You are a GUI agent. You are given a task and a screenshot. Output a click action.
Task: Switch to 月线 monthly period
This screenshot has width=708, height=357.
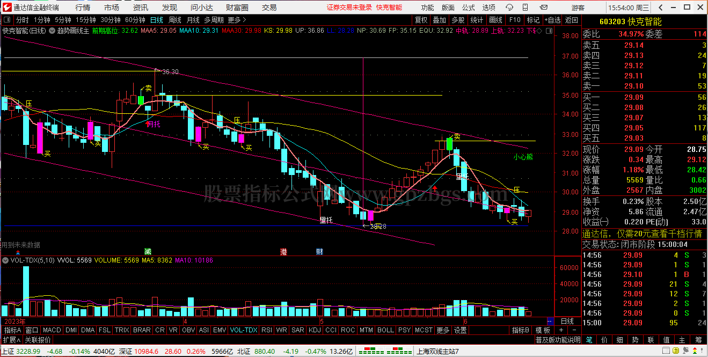(x=193, y=20)
